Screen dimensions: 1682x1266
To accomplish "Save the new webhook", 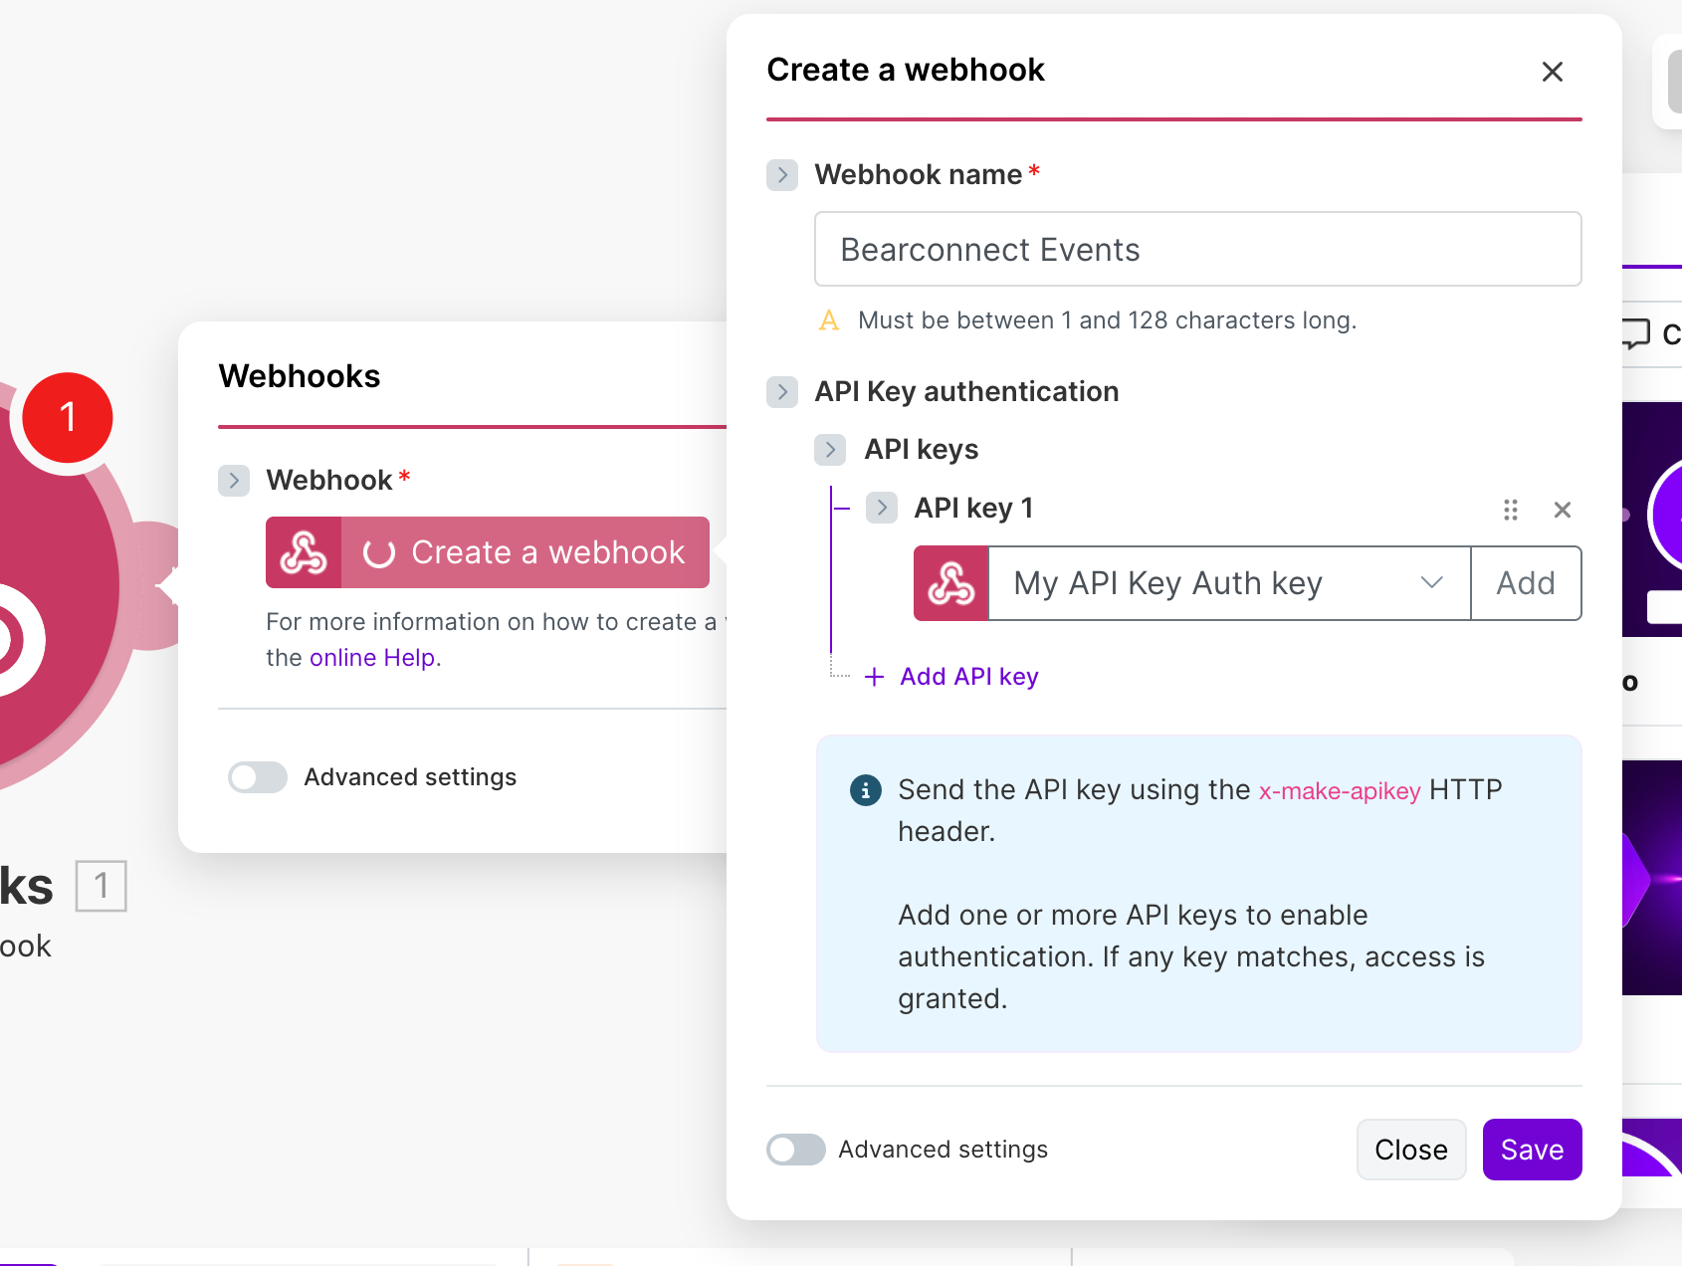I will click(1531, 1150).
